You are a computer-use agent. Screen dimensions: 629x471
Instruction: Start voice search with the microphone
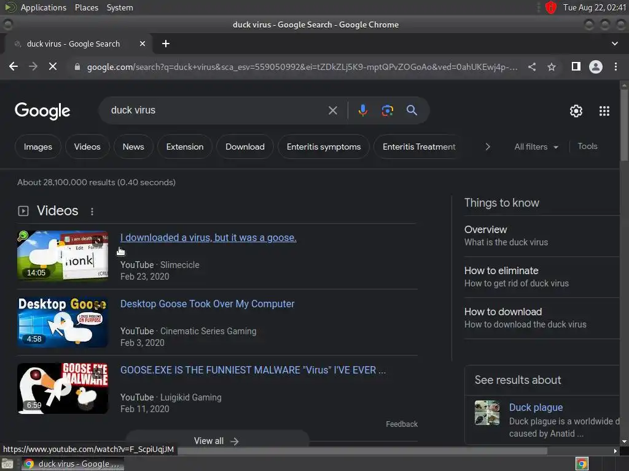point(362,110)
